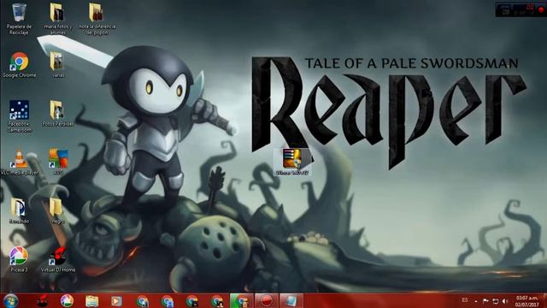This screenshot has width=547, height=308.
Task: Select the 'negro' desktop folder
Action: coord(57,211)
